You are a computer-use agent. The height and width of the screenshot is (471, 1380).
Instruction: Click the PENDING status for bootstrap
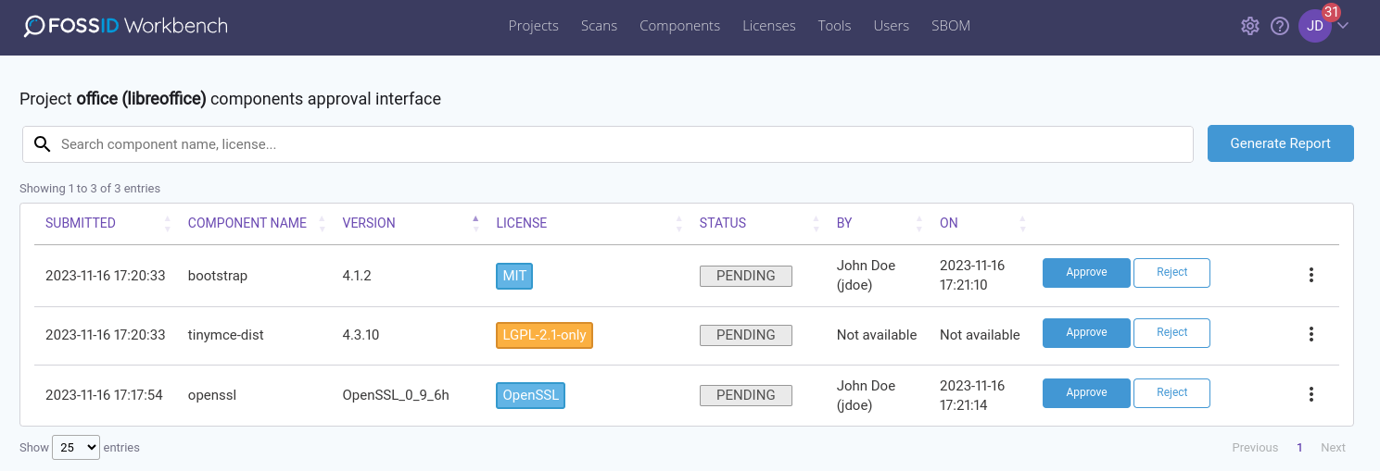pyautogui.click(x=746, y=276)
